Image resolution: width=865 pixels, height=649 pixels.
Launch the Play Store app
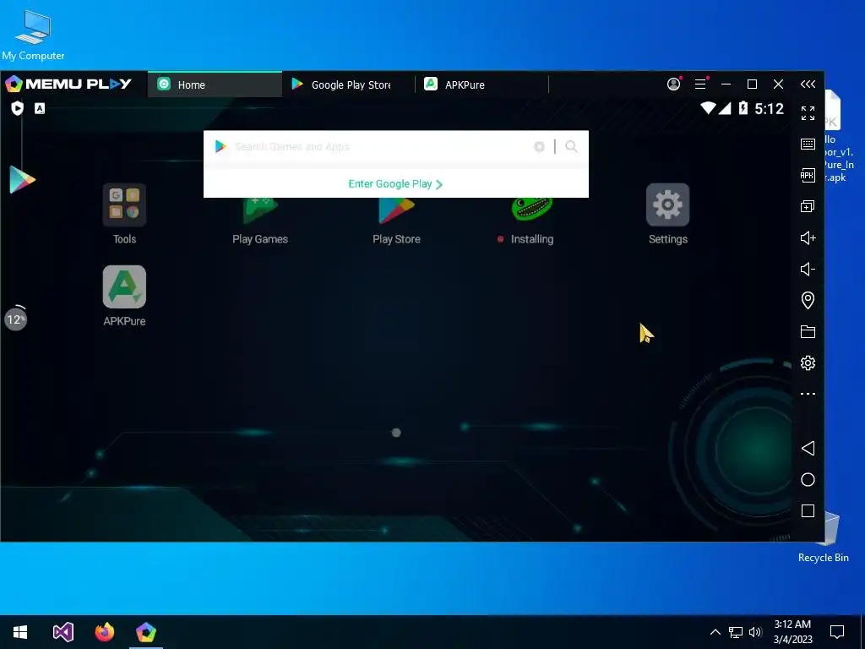396,220
